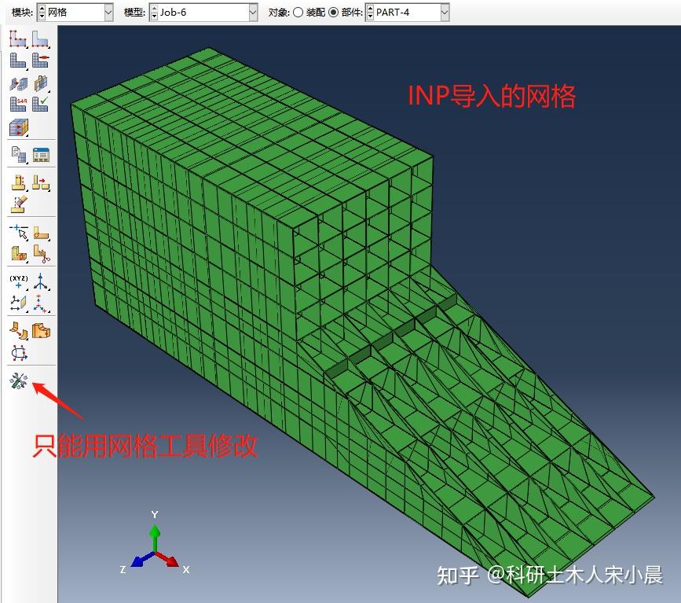Viewport: 681px width, 603px height.
Task: Click the Partition Cell tool icon
Action: 18,254
